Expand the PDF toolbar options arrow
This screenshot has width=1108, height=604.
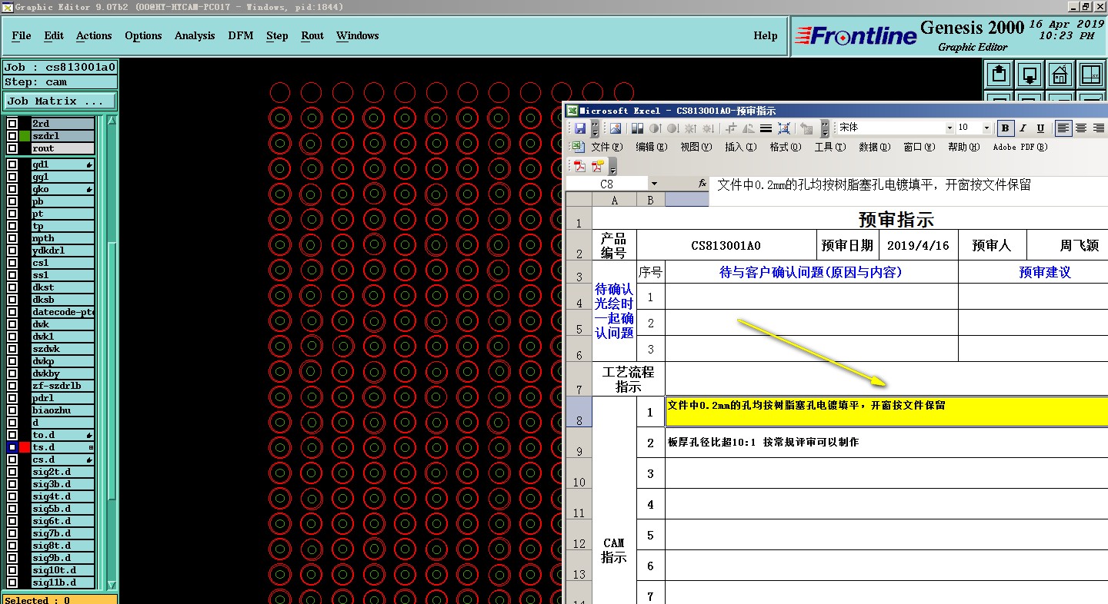pyautogui.click(x=612, y=166)
